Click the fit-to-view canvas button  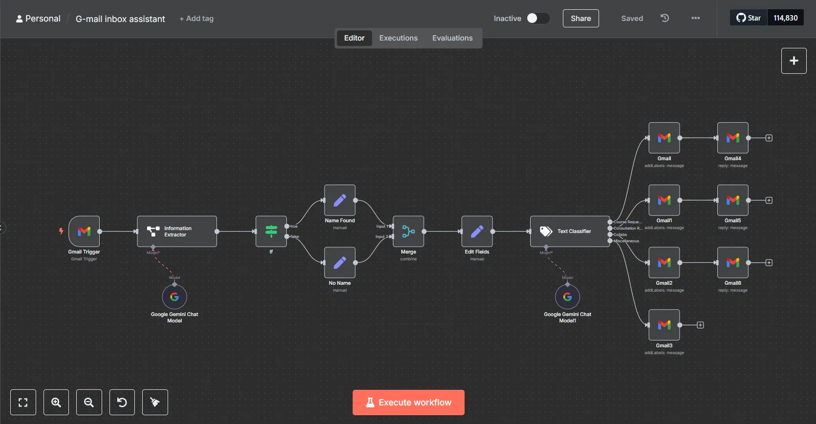click(x=23, y=402)
